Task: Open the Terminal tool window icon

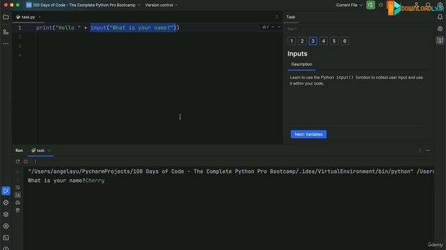Action: pos(6,237)
